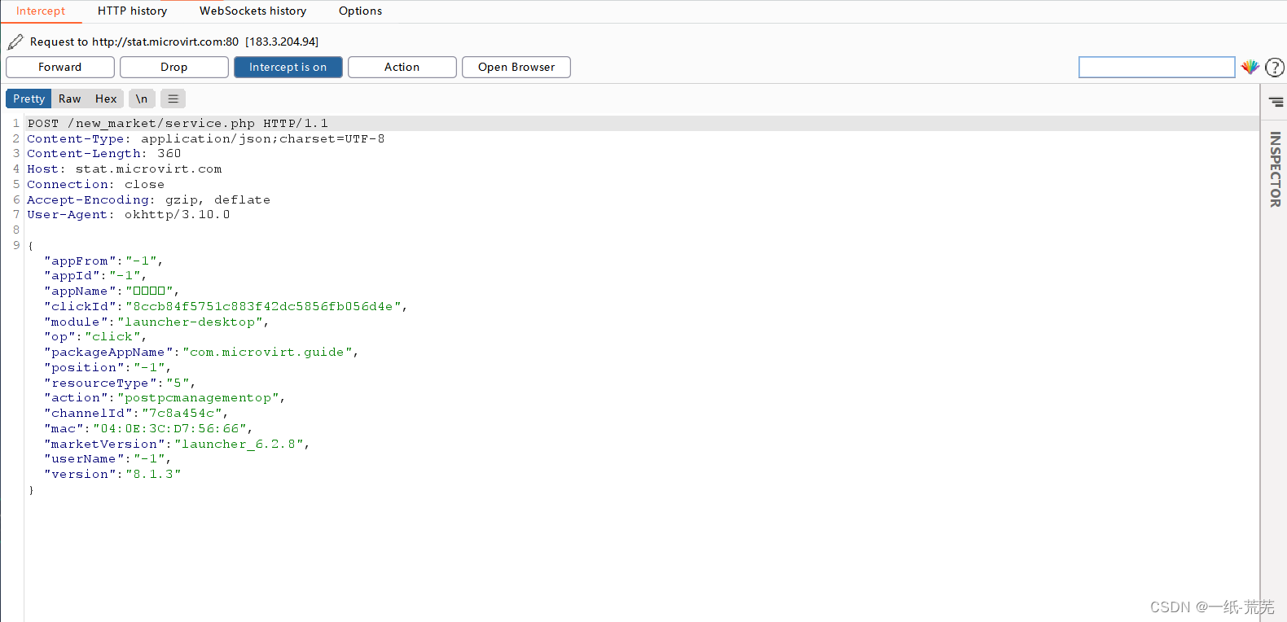Click the Connection: close header
1287x622 pixels.
95,185
